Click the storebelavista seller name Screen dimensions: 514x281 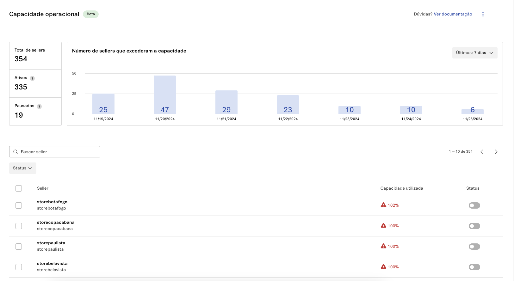52,264
